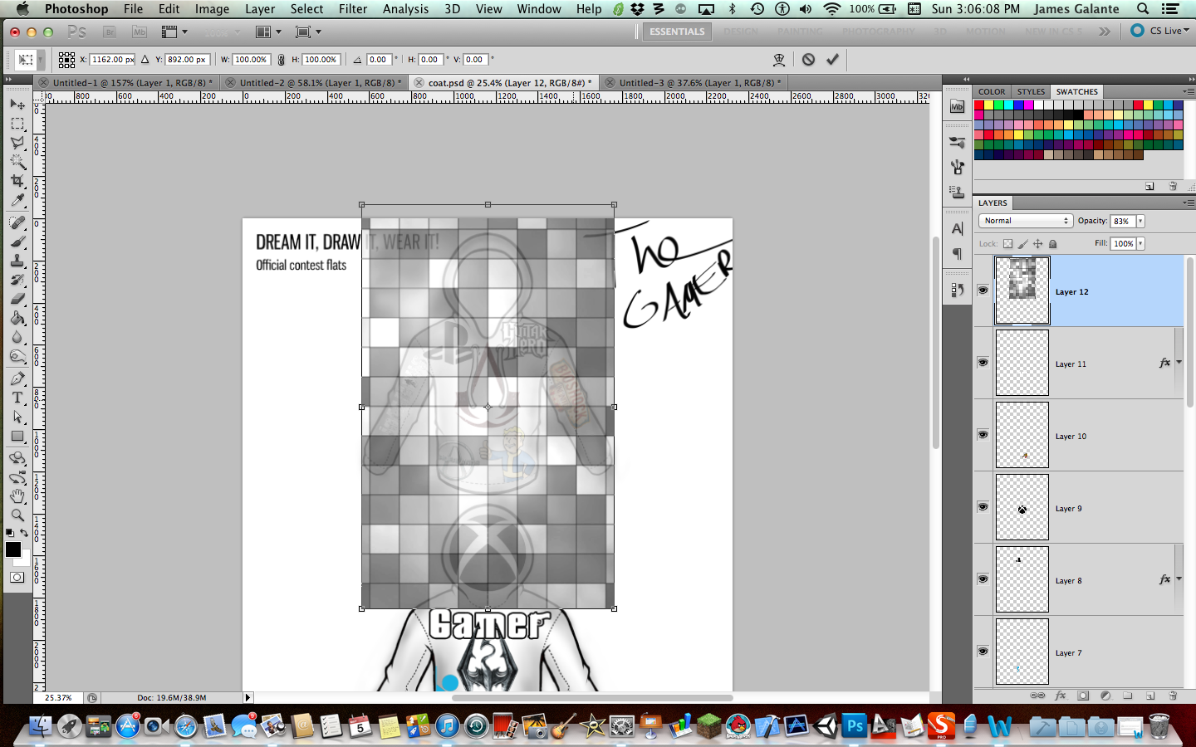Select the Zoom tool
Image resolution: width=1196 pixels, height=747 pixels.
click(x=17, y=515)
